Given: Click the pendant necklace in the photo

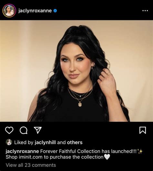Looking at the screenshot, I should pyautogui.click(x=80, y=104).
